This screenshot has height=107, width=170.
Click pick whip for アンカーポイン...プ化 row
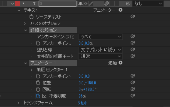133,36
